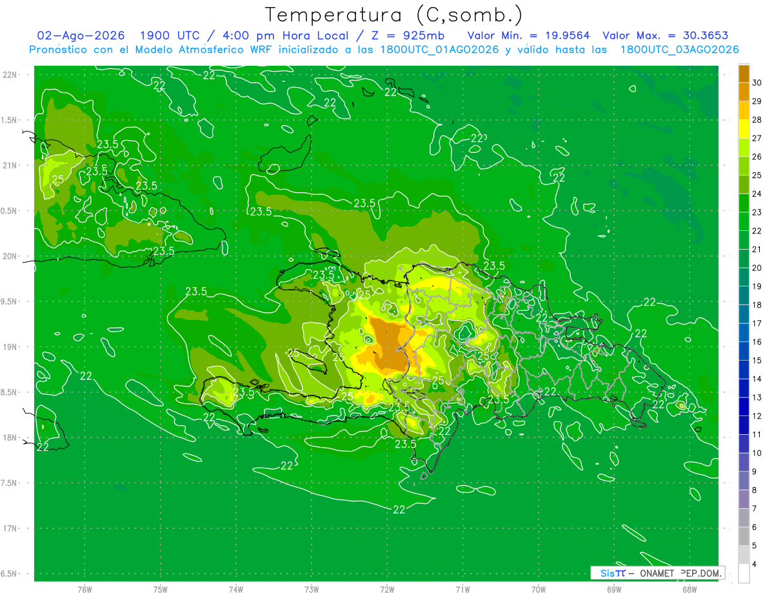Click "Pronóstico con el Modelo Atmosferico WRF" text
The image size is (774, 598).
[x=152, y=50]
